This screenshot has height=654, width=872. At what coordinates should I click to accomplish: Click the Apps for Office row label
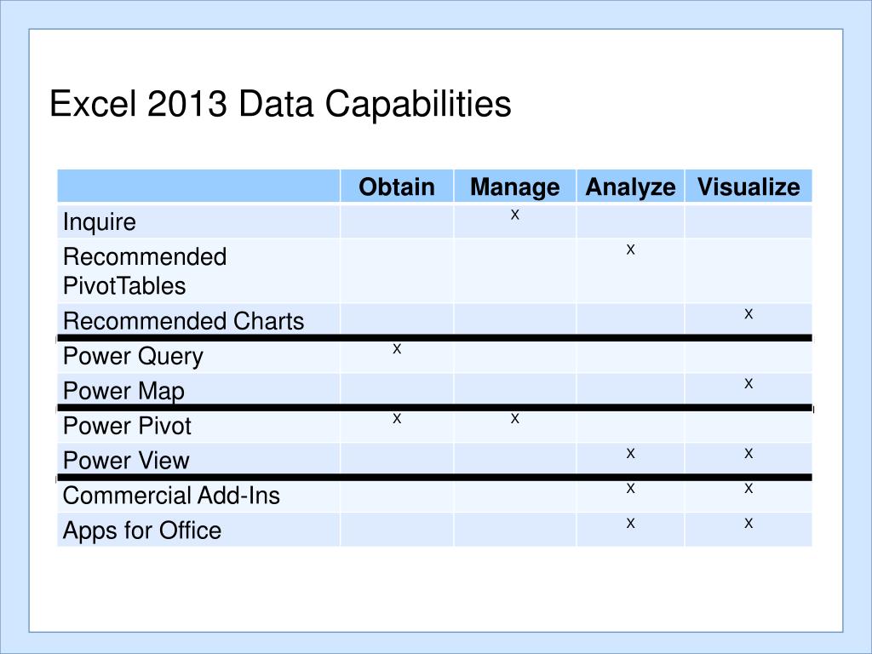click(142, 531)
